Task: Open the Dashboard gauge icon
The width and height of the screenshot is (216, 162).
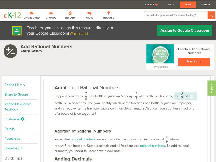Action: point(32,13)
